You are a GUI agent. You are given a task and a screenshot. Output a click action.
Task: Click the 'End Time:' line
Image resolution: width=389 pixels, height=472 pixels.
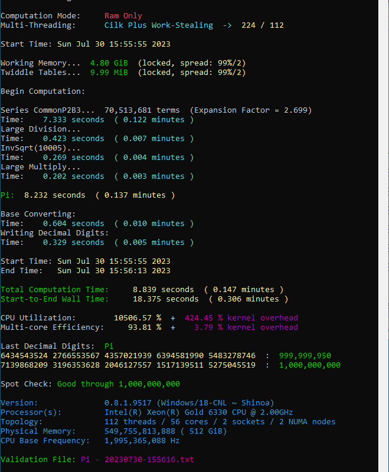pos(86,271)
